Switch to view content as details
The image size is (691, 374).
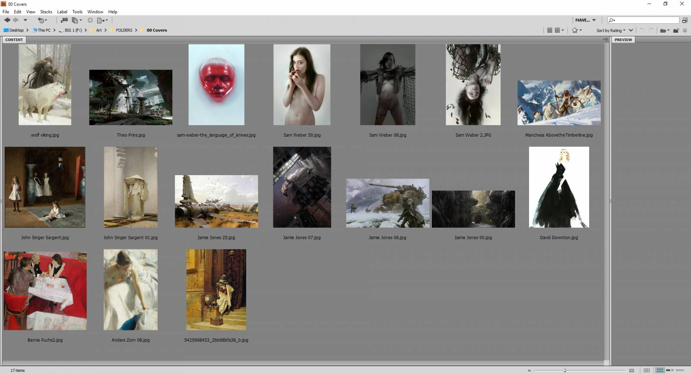pyautogui.click(x=670, y=371)
